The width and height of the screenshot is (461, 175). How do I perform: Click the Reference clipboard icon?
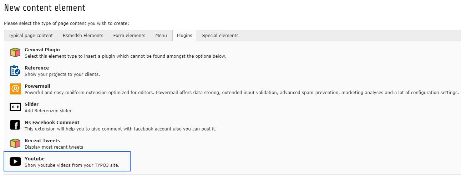pyautogui.click(x=15, y=71)
